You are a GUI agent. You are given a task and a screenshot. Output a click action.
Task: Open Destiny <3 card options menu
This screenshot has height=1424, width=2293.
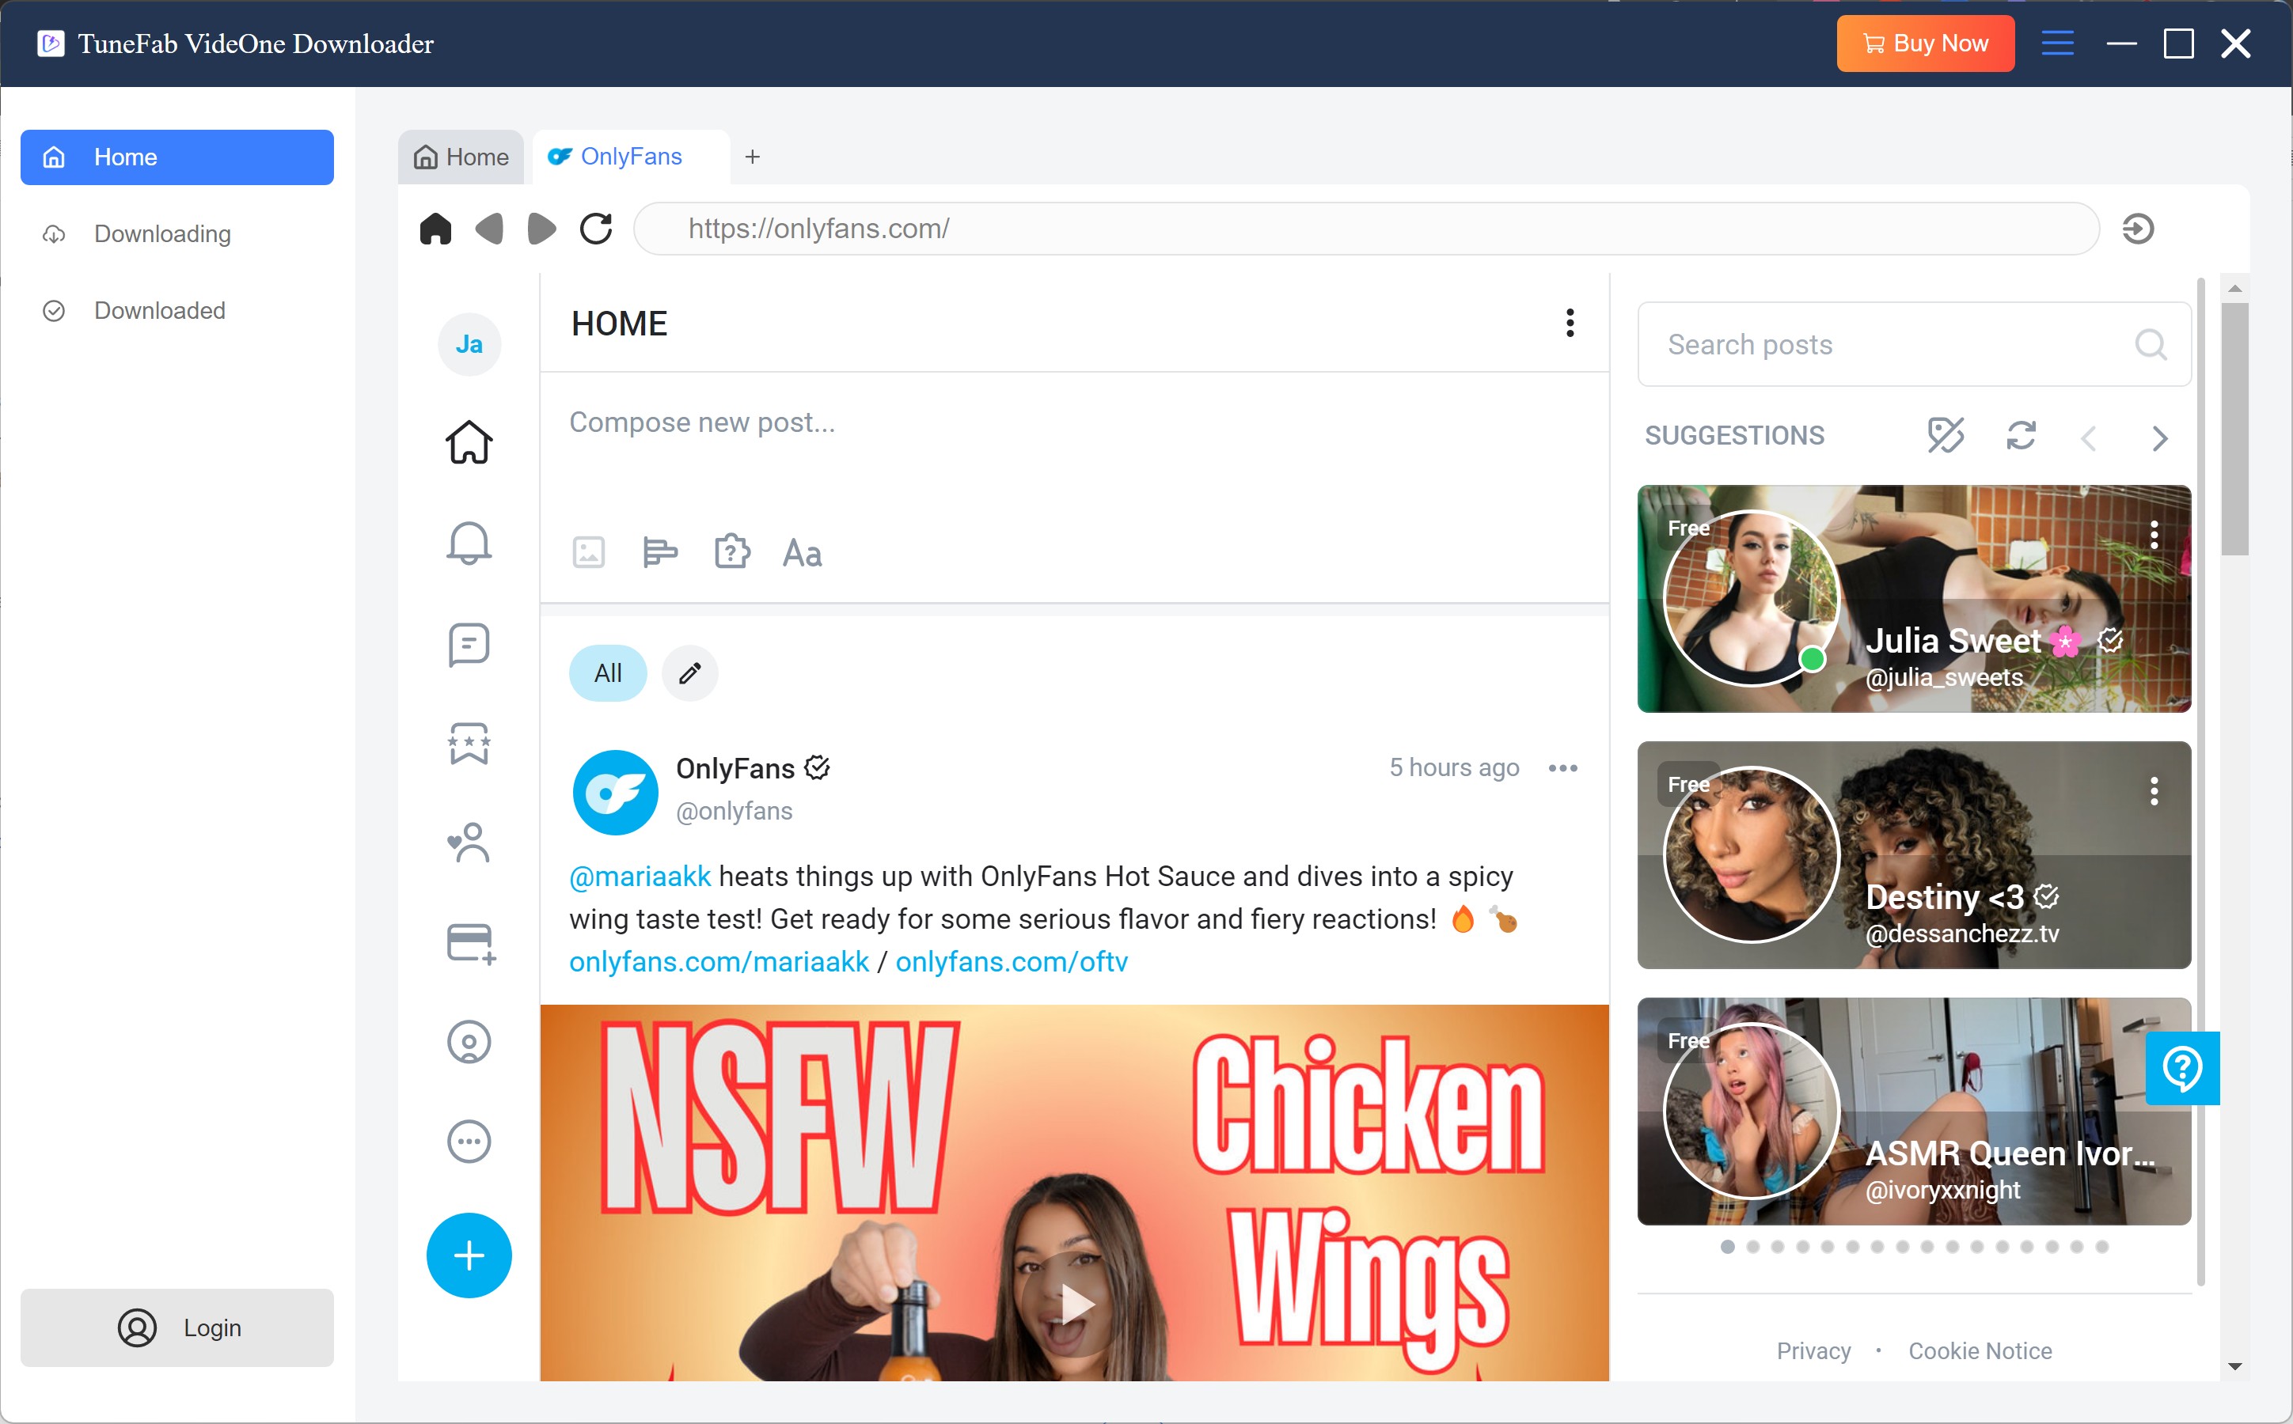point(2154,791)
